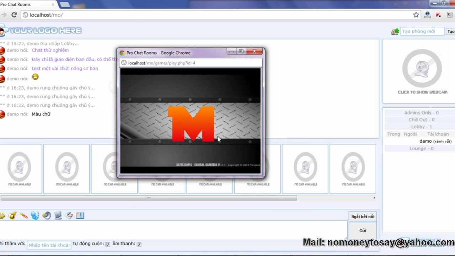Screen dimensions: 455x256
Task: Toggle the 'Tự động cuộn' checkbox
Action: pyautogui.click(x=108, y=244)
